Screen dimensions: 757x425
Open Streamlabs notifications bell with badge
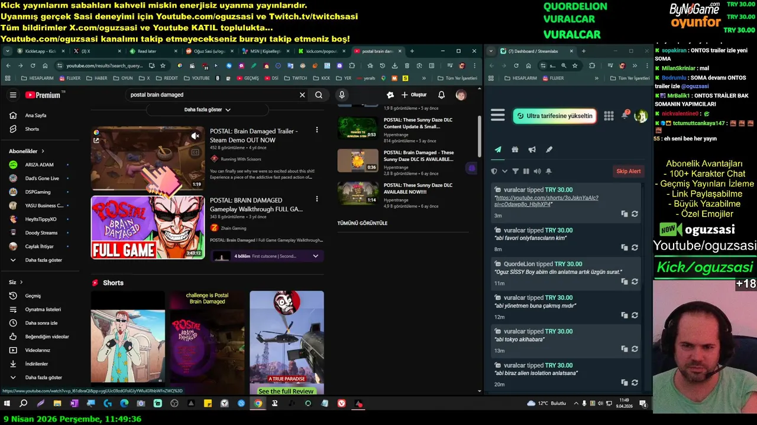point(625,115)
